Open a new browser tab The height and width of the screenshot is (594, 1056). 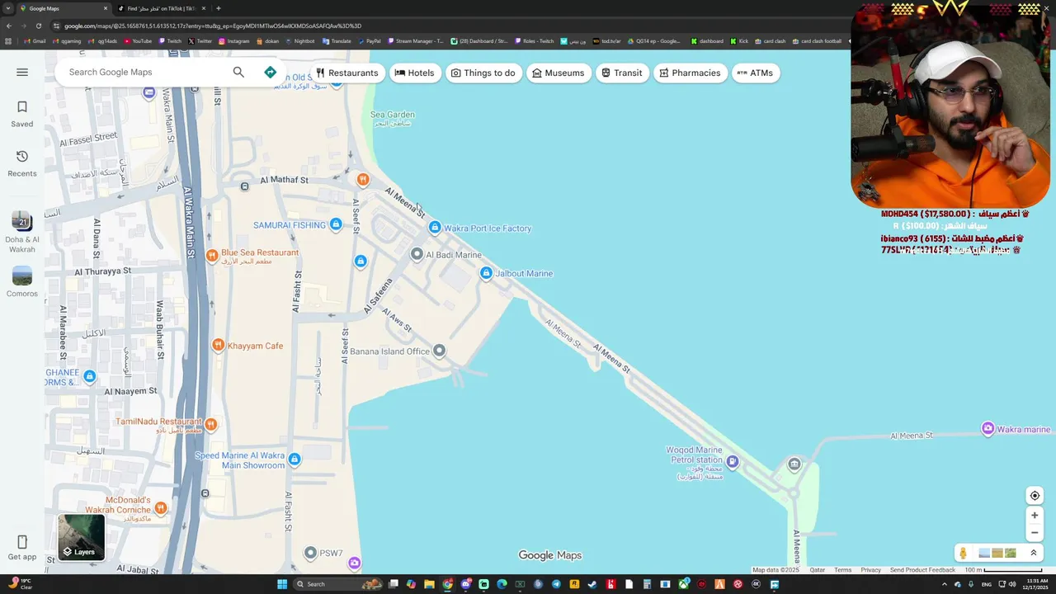[218, 8]
